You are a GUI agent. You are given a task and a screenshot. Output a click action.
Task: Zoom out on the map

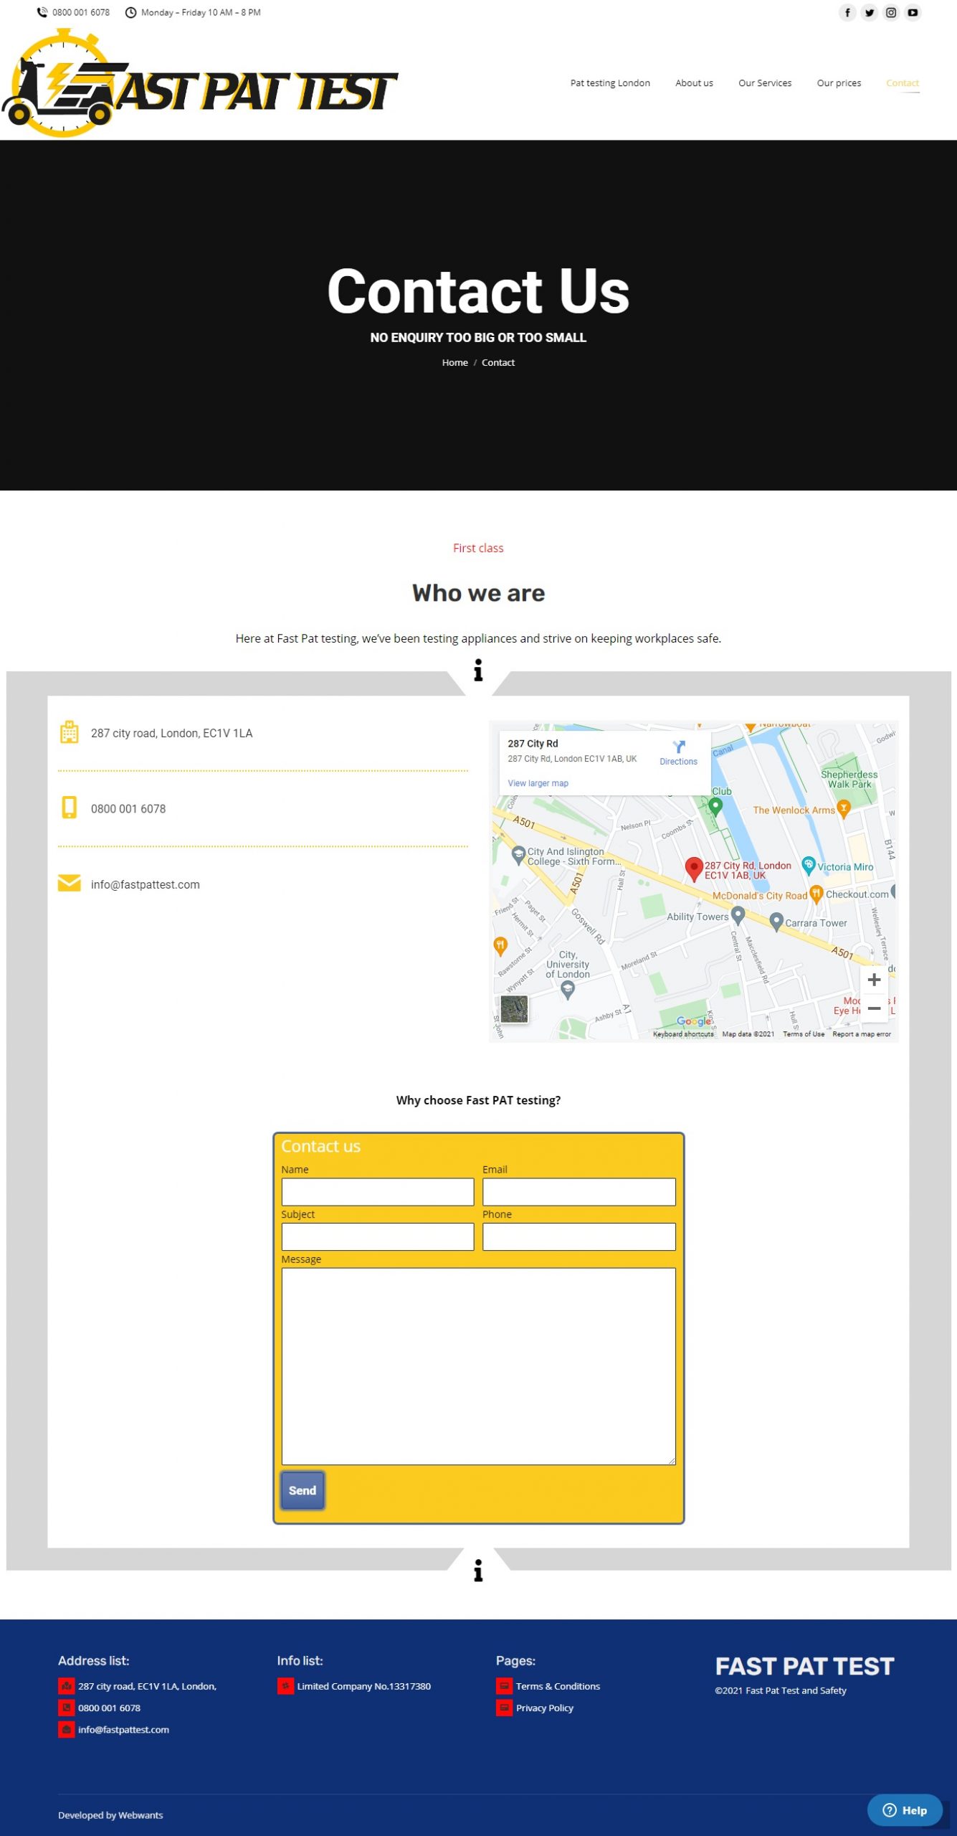874,1008
